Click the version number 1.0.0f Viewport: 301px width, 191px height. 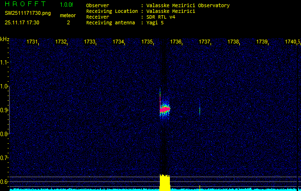pos(67,5)
